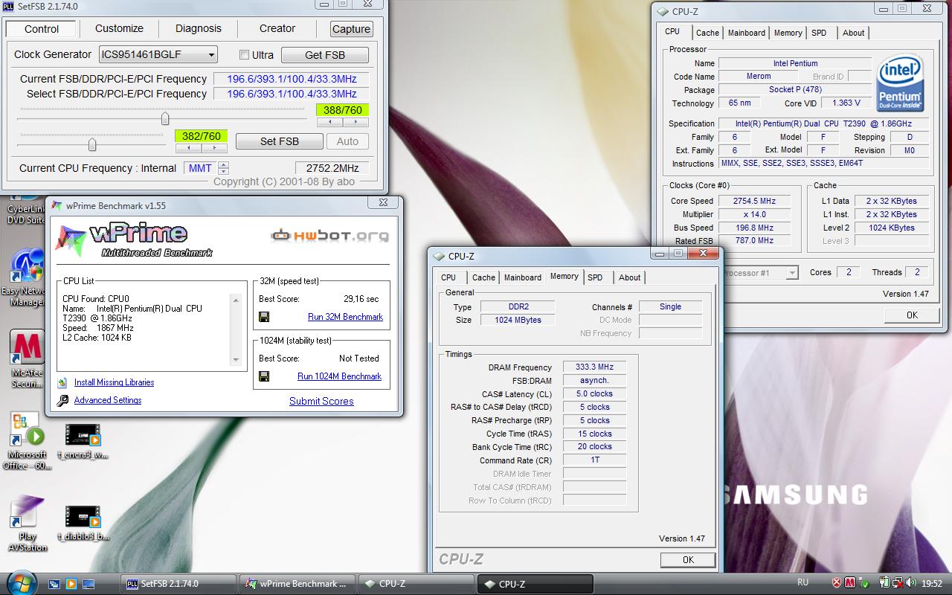Click the save icon for the 1024M score
Viewport: 952px width, 595px height.
[x=264, y=376]
